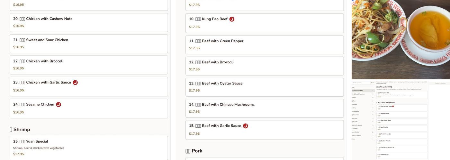Click spicy icon next to Beef with Garlic Sauce

pos(246,126)
